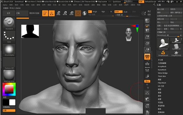Click the silhouette thumbnail preview

pyautogui.click(x=30, y=31)
